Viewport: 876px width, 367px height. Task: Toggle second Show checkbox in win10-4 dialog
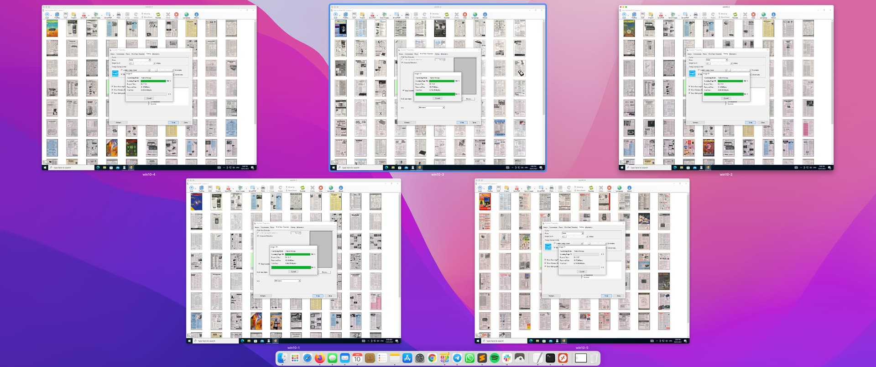[112, 90]
